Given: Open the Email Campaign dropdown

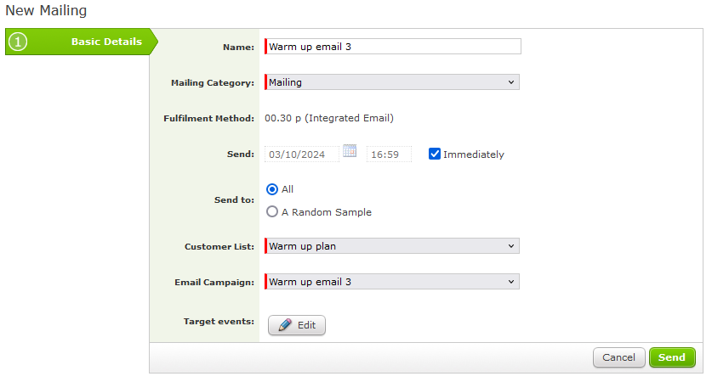Looking at the screenshot, I should point(392,281).
